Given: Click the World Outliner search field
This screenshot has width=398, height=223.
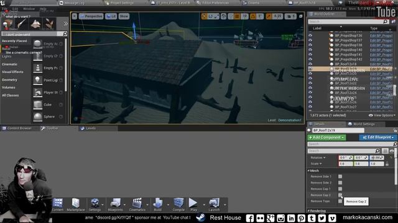Looking at the screenshot, I should (x=348, y=22).
